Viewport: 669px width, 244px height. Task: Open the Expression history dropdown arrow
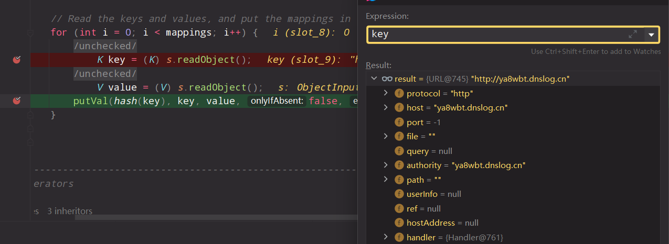[x=651, y=35]
